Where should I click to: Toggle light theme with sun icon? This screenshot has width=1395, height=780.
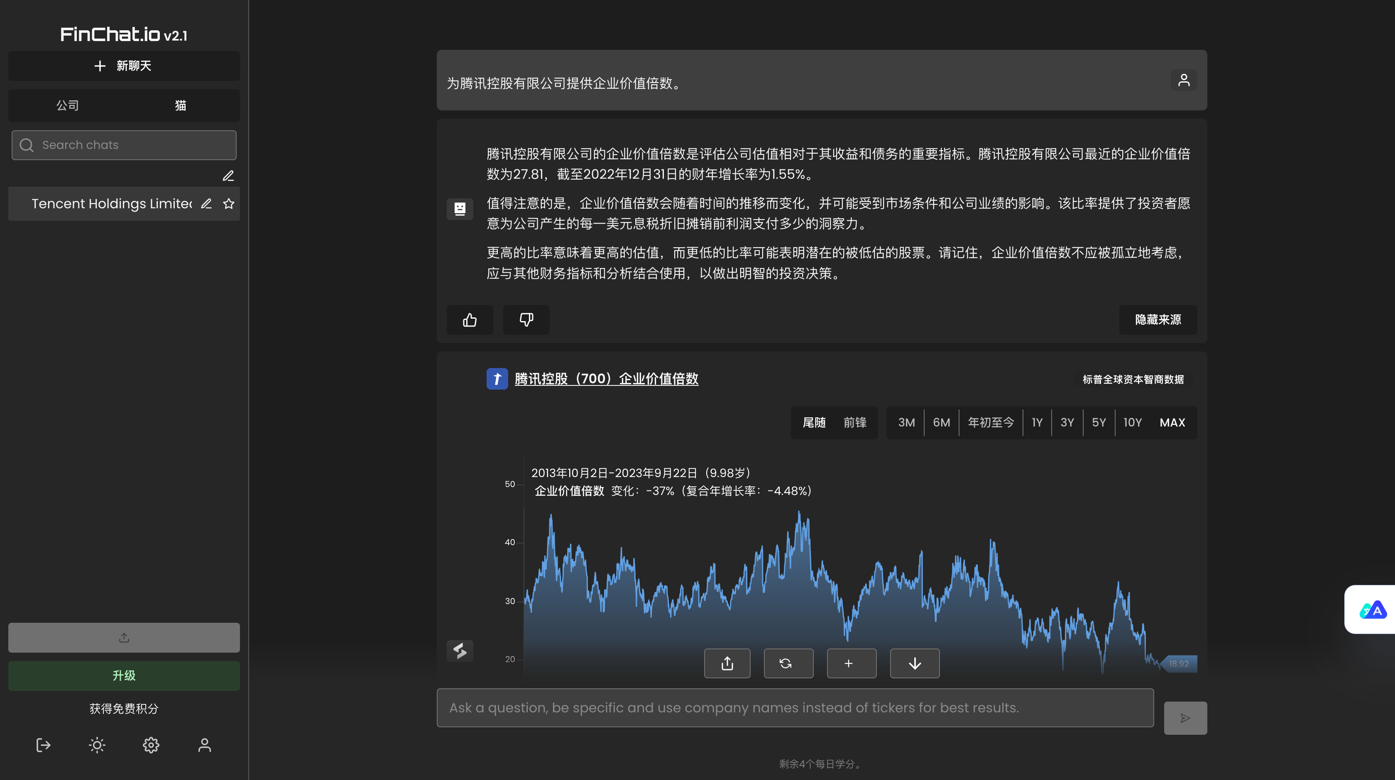click(97, 746)
